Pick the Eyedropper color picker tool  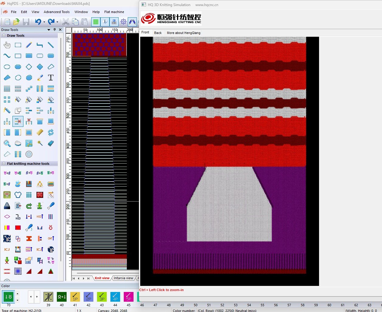[40, 78]
